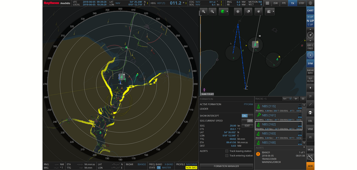The width and height of the screenshot is (357, 170).
Task: Open the radar overlay dropdown arrow
Action: coord(227,12)
